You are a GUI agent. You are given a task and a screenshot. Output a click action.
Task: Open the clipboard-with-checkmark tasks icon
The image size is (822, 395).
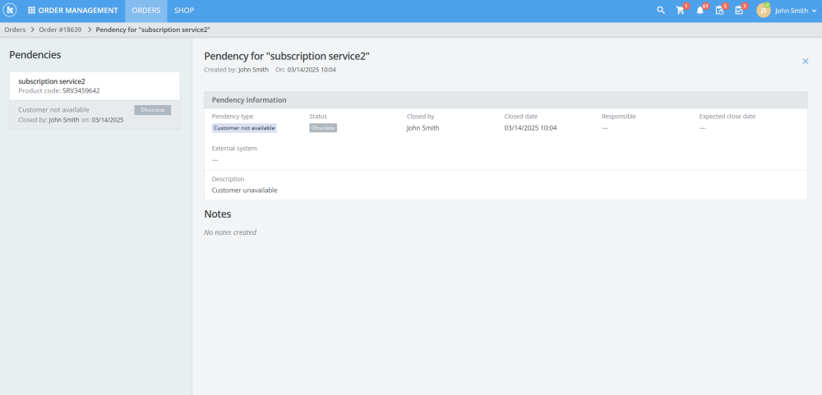point(739,11)
